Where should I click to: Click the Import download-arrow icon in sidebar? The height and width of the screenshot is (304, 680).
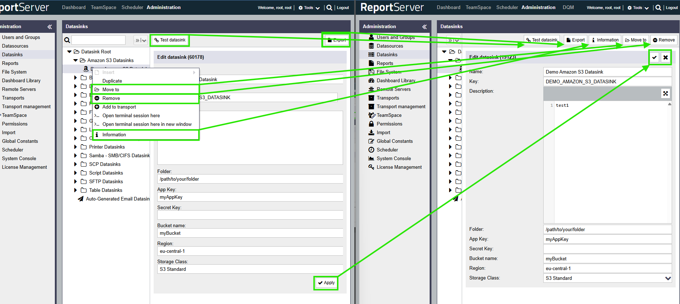tap(371, 133)
